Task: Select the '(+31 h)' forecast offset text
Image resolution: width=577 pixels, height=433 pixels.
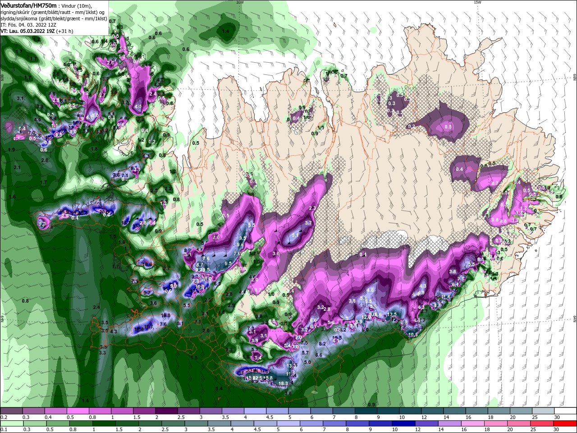Action: (x=65, y=31)
